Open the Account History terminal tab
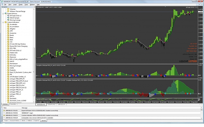This screenshot has width=204, height=127. 15,121
